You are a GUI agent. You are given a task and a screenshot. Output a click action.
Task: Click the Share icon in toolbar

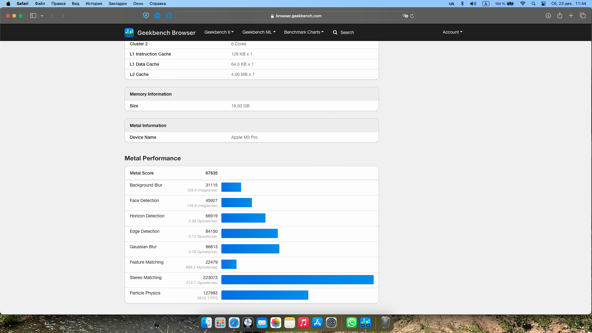click(560, 16)
